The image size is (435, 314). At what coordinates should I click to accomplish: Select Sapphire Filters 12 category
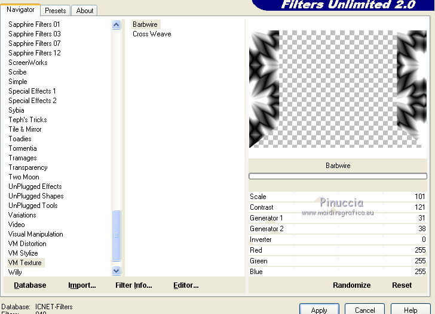pos(35,53)
